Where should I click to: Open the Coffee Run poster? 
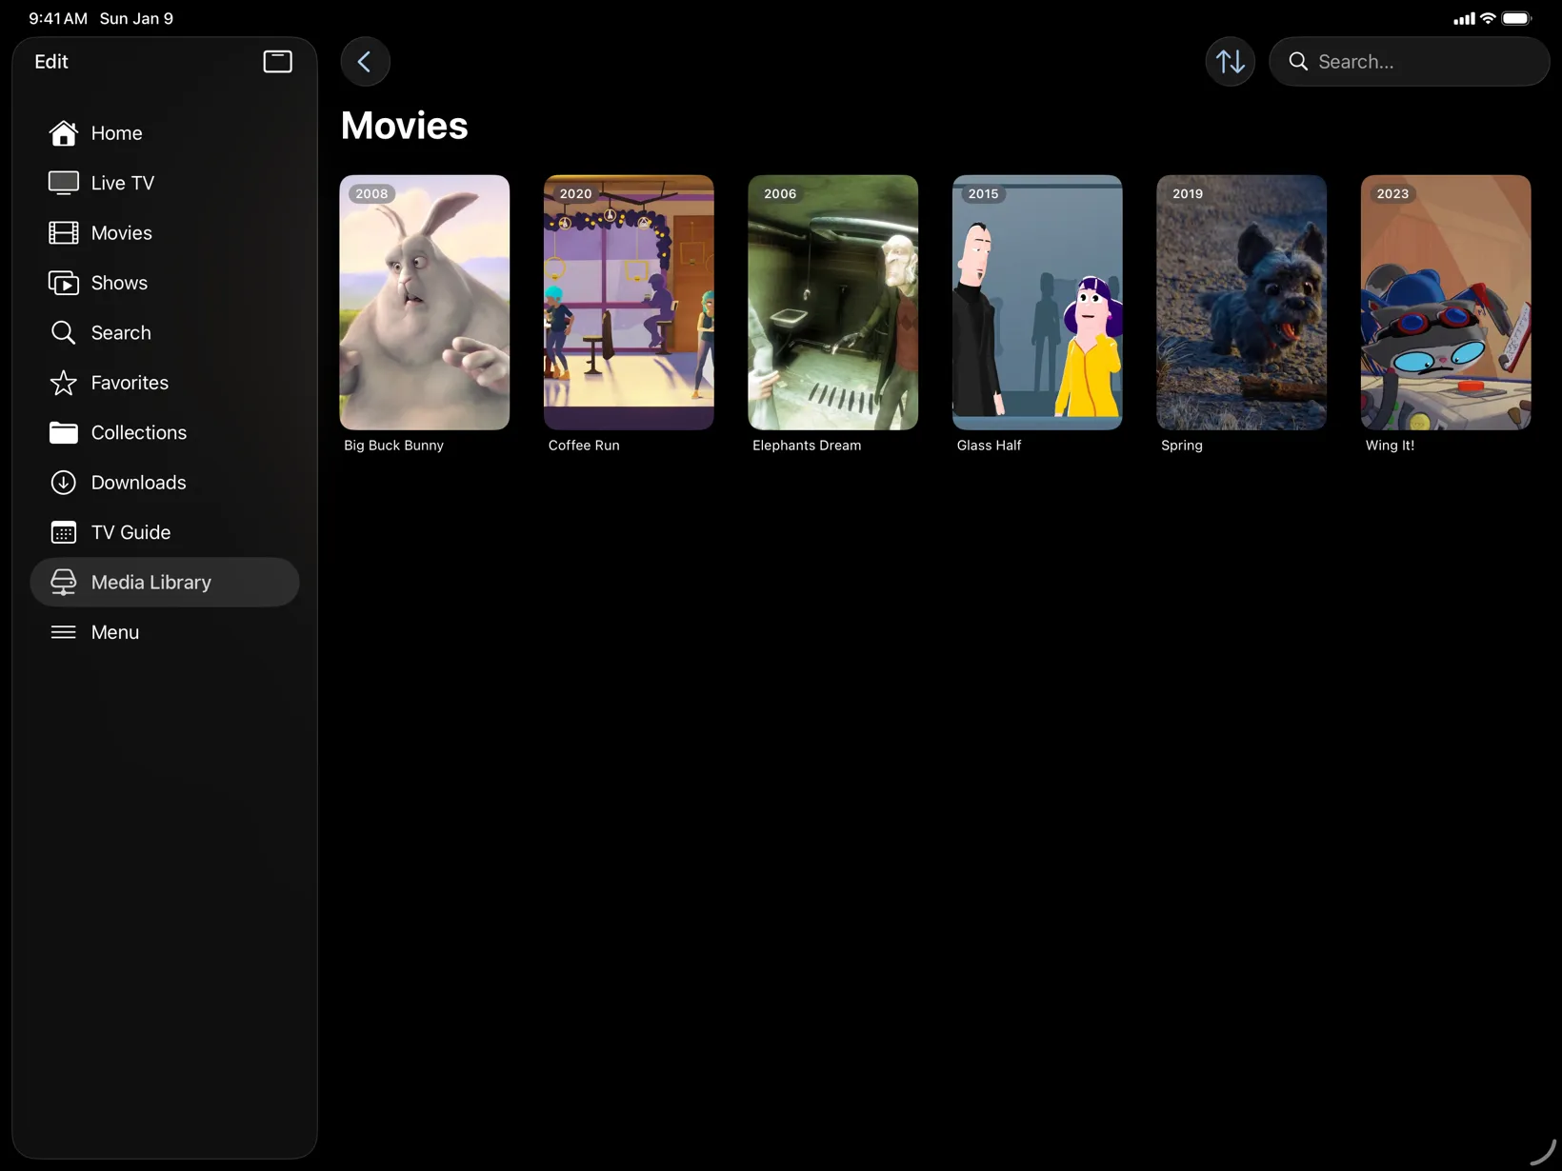tap(629, 302)
